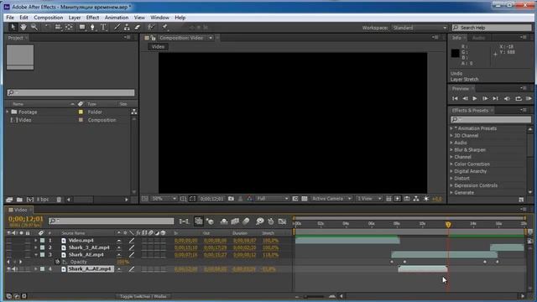The width and height of the screenshot is (537, 302).
Task: Create a new folder in Project panel
Action: pos(19,200)
